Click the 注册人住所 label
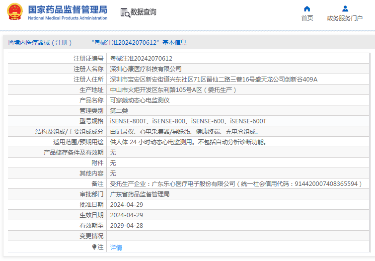375x261 pixels. click(88, 79)
